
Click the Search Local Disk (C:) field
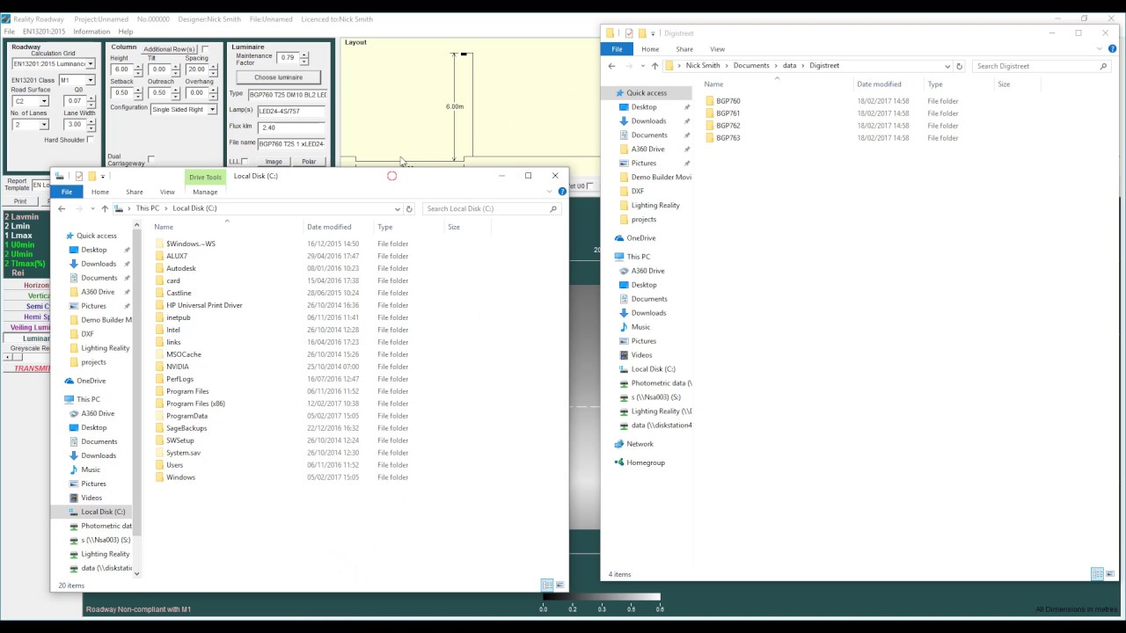[491, 208]
